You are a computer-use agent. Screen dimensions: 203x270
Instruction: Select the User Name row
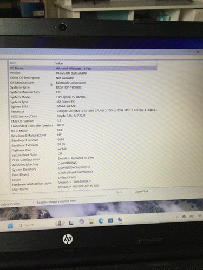pos(20,190)
